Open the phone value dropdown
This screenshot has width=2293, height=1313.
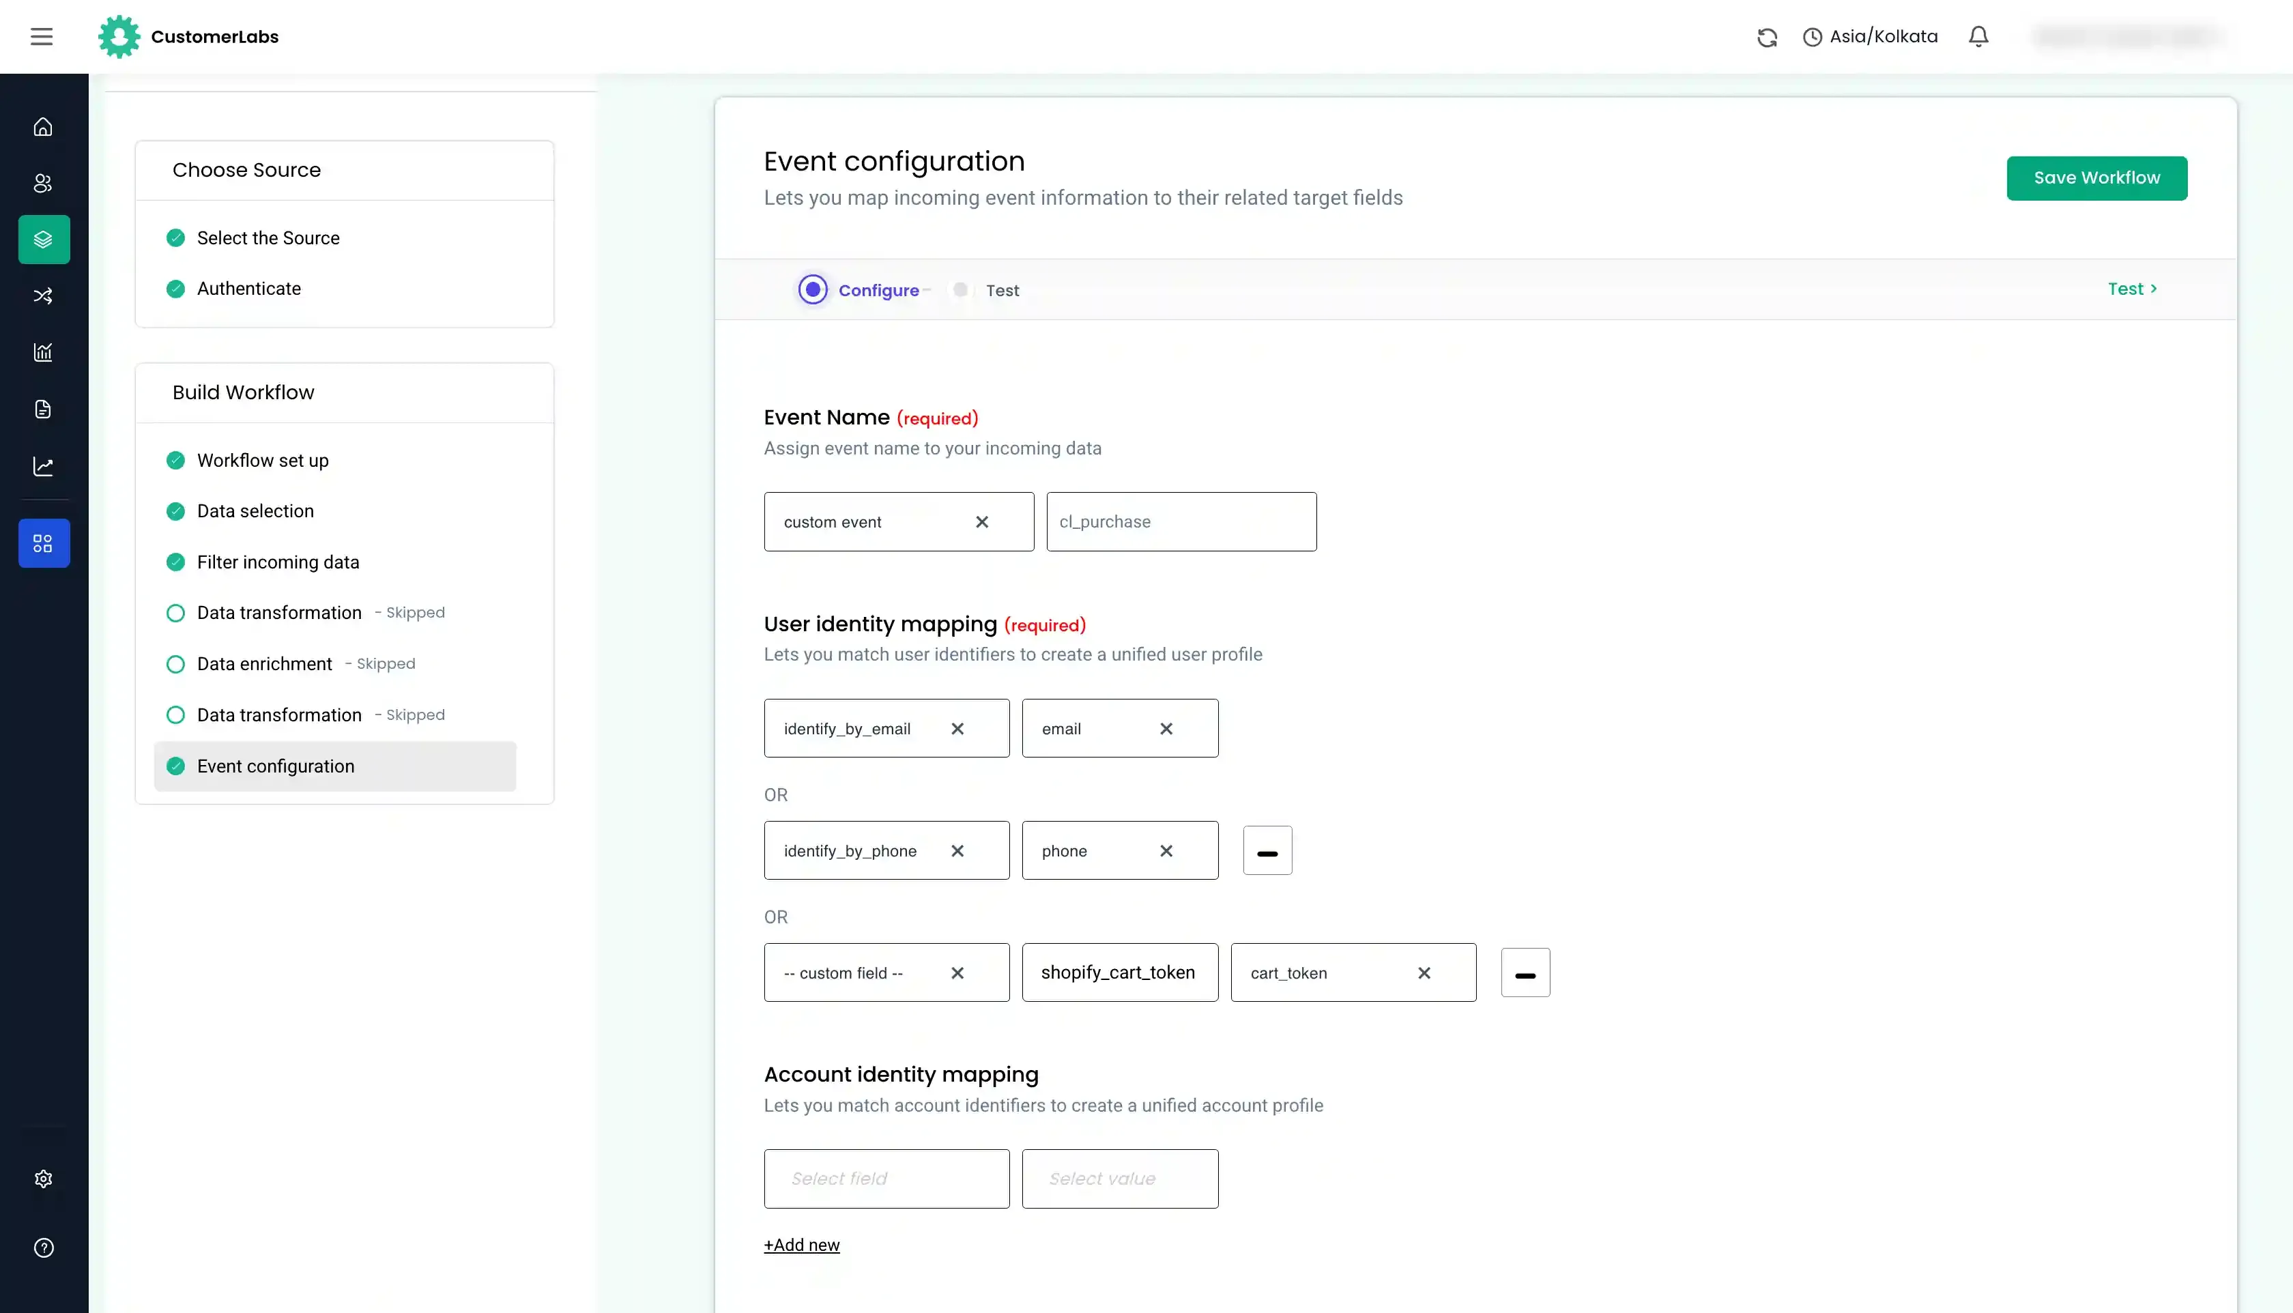(1120, 851)
